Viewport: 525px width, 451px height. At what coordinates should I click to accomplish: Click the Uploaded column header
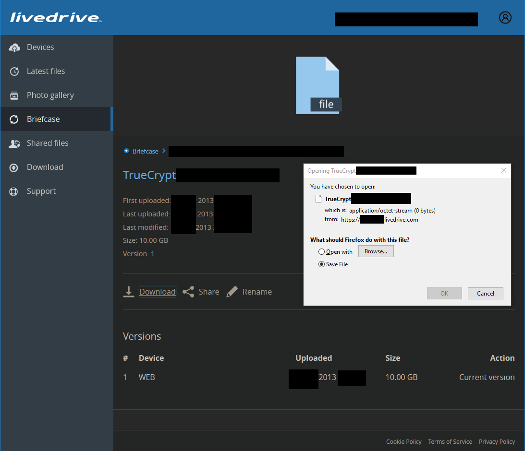pos(314,358)
